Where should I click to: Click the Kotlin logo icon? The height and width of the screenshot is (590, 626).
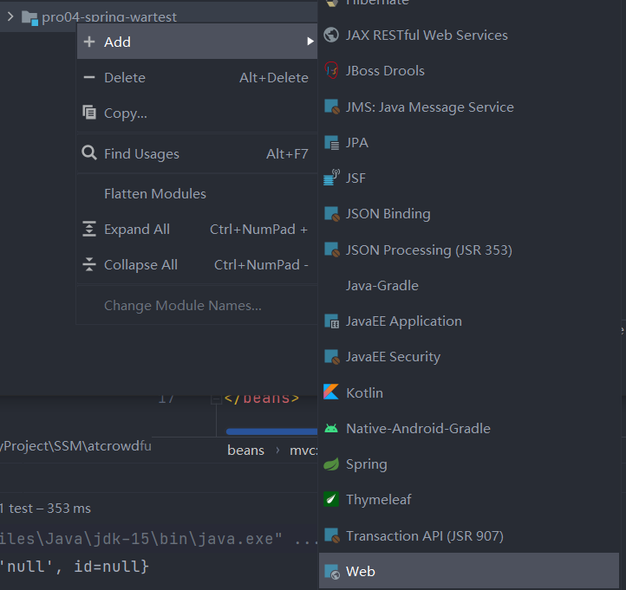click(331, 392)
